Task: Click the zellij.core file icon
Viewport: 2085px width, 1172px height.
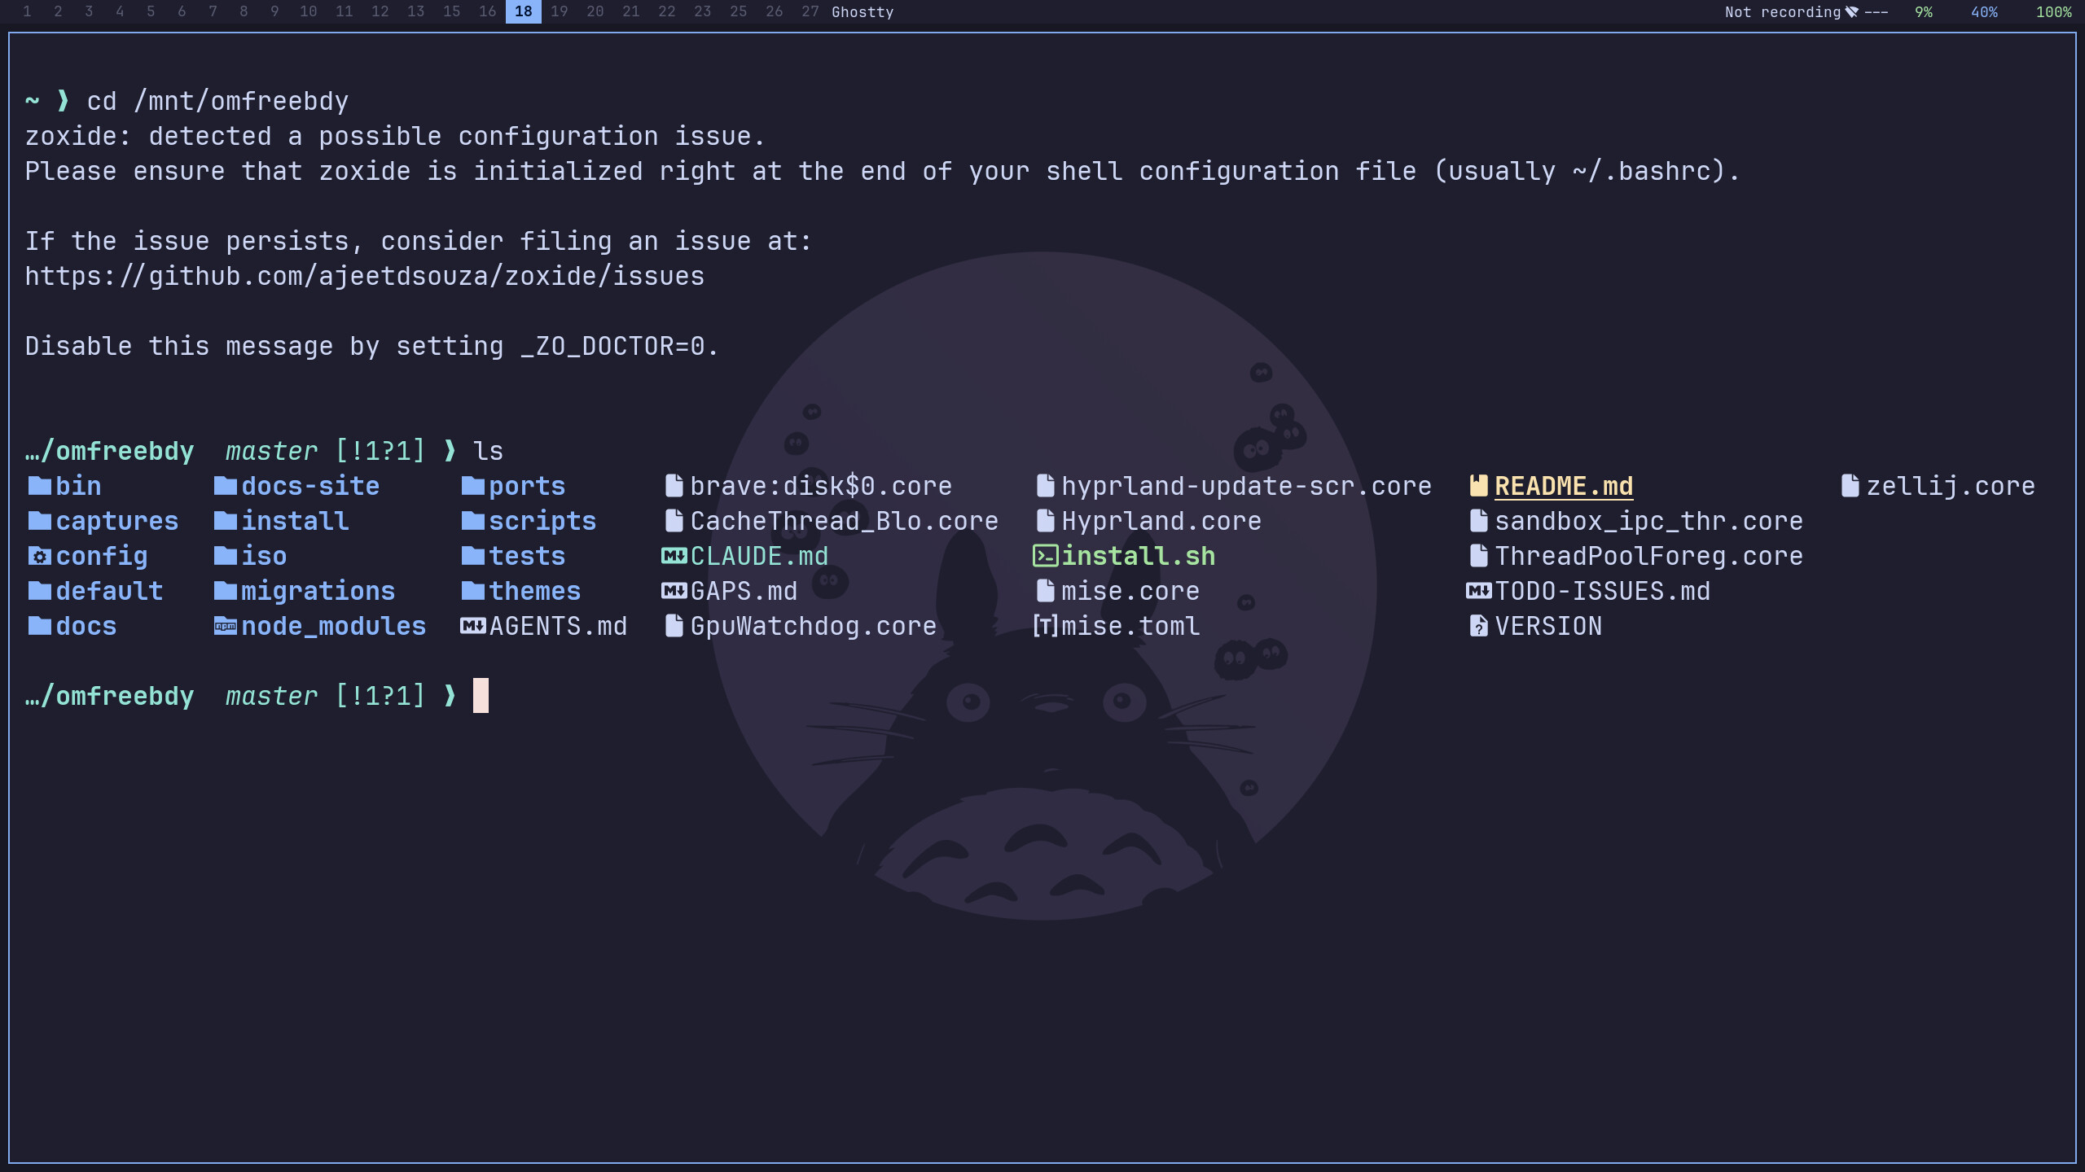Action: 1850,486
